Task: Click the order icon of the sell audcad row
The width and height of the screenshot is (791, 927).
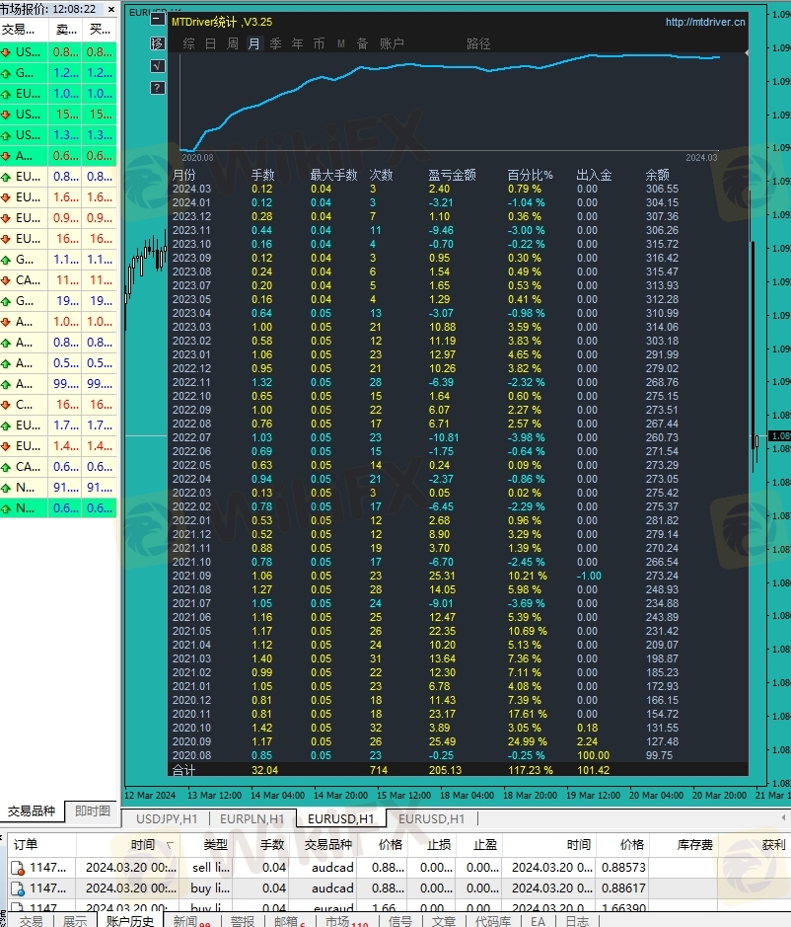Action: coord(18,868)
